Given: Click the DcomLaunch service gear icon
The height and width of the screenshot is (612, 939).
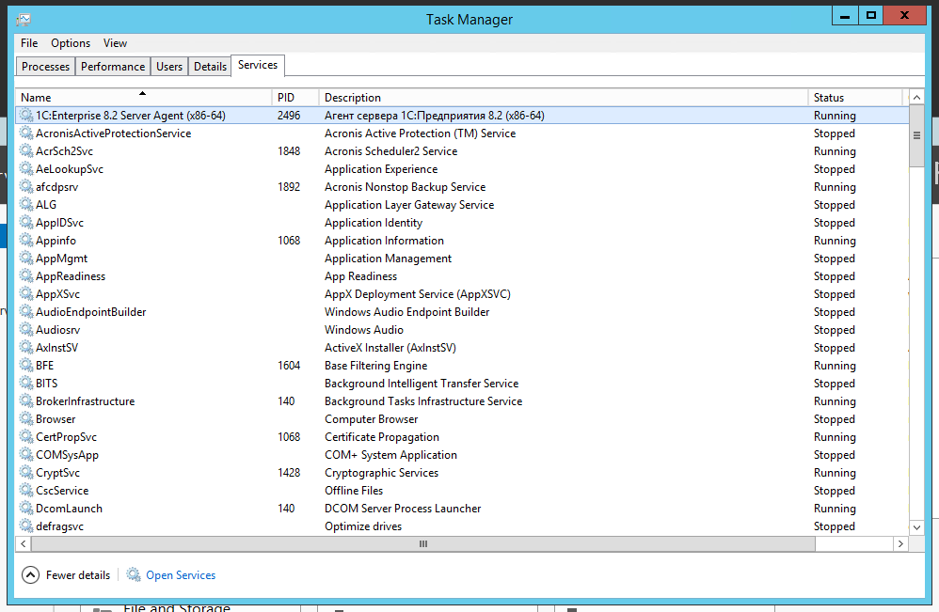Looking at the screenshot, I should pyautogui.click(x=25, y=508).
